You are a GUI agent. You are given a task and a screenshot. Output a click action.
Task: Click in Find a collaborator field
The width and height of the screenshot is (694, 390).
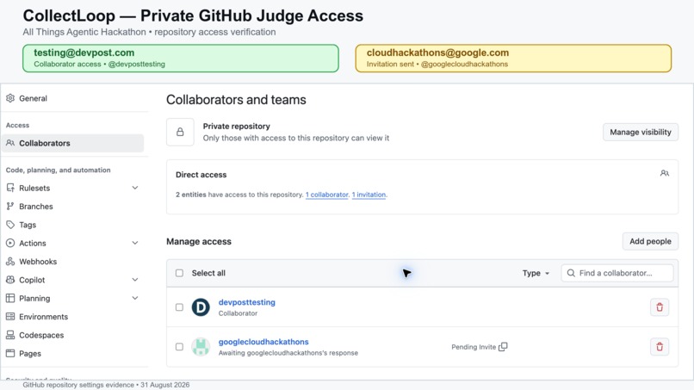click(x=617, y=273)
